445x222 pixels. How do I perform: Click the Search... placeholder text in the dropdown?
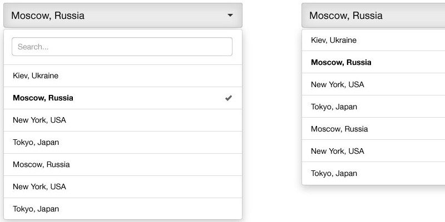(33, 47)
